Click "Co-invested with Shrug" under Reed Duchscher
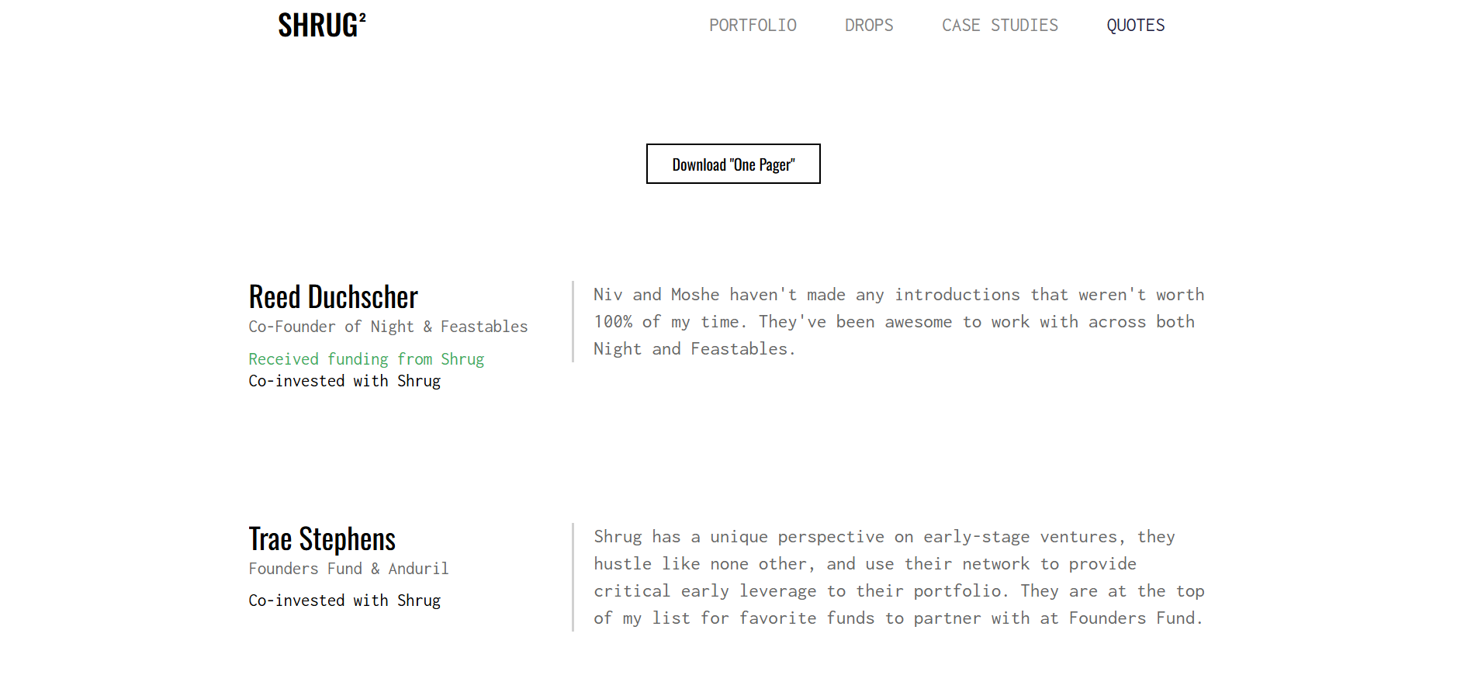The image size is (1464, 675). pyautogui.click(x=344, y=381)
